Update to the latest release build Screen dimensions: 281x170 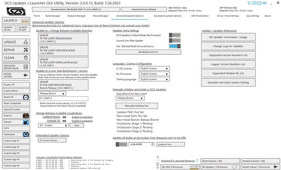(63, 39)
